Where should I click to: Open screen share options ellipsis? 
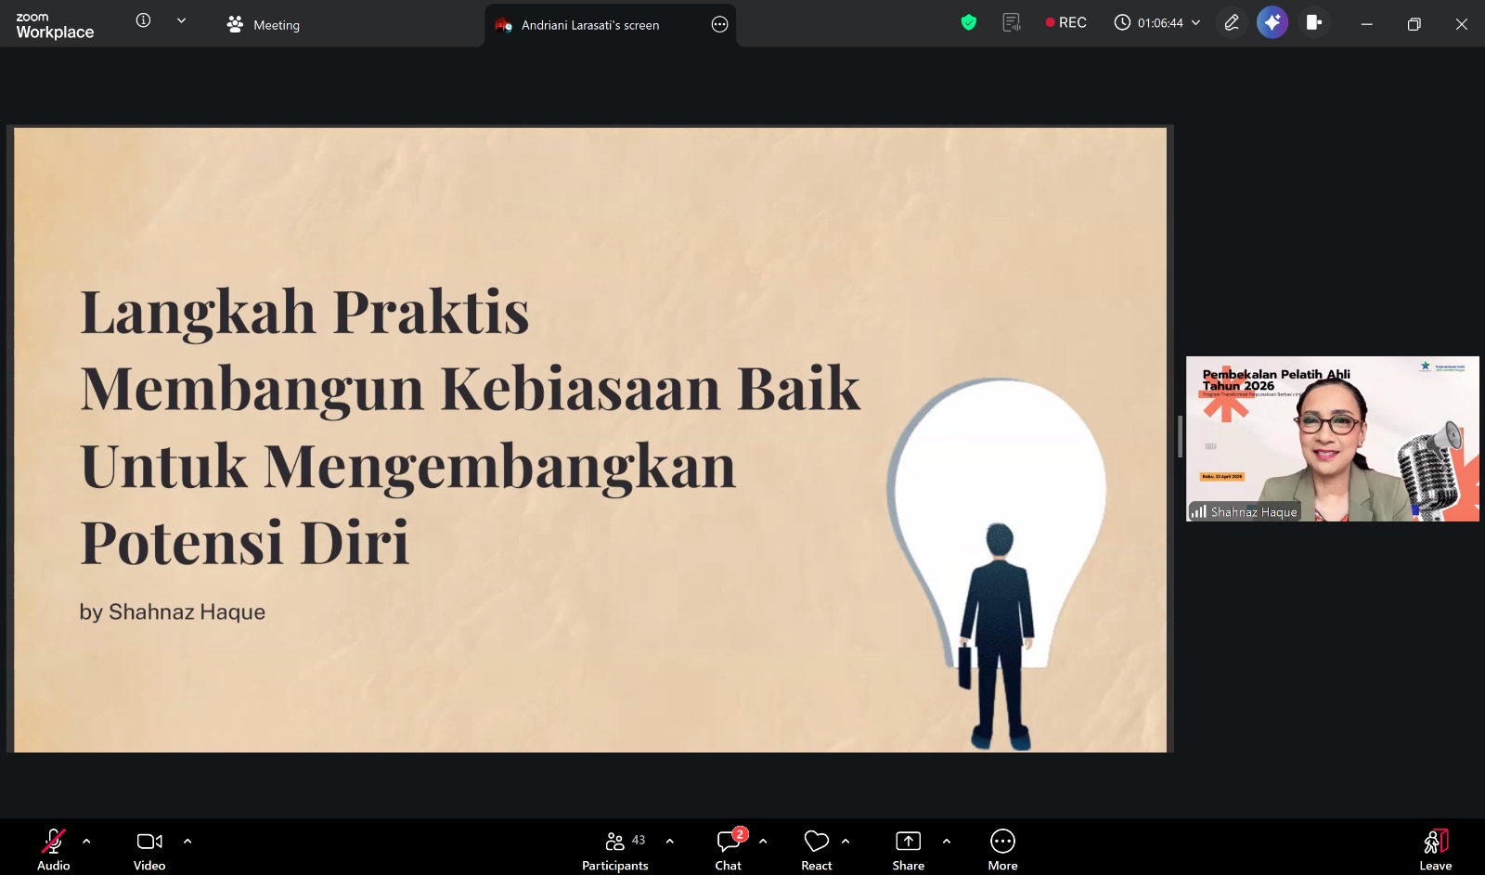719,25
